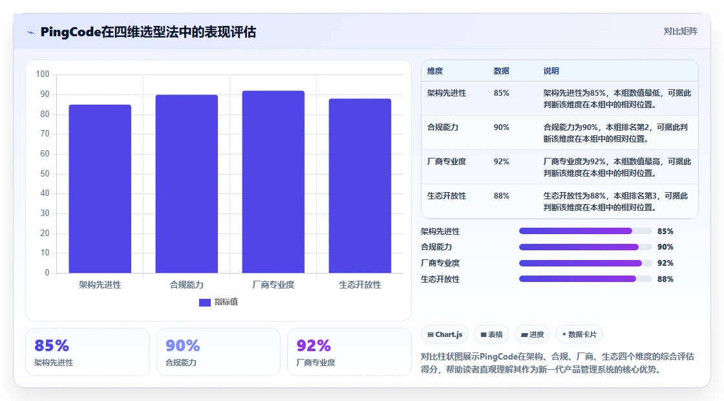Select the 合规能力 bar in the chart
This screenshot has height=401, width=724.
(x=187, y=184)
